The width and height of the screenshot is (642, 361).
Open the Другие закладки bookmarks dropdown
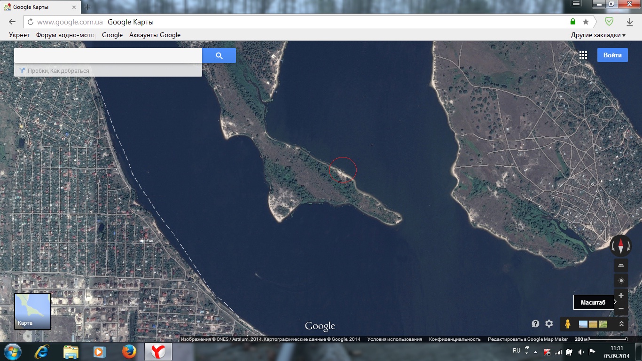[x=598, y=35]
